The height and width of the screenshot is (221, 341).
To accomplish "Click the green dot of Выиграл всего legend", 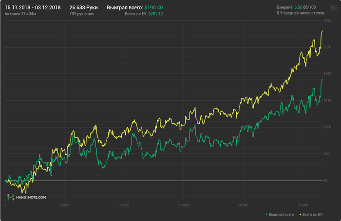I will pos(266,215).
